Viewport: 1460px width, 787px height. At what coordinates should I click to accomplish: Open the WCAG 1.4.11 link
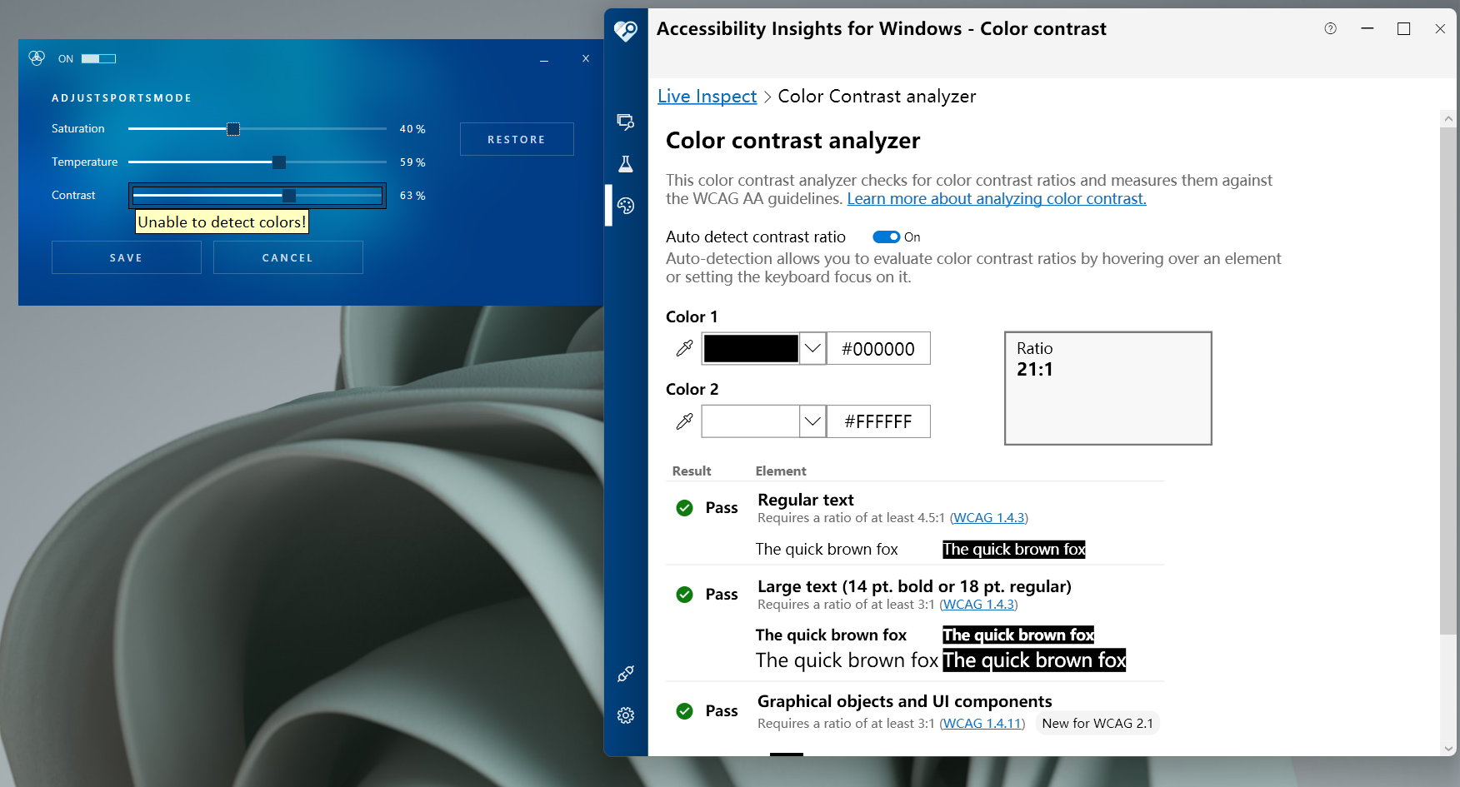tap(982, 724)
